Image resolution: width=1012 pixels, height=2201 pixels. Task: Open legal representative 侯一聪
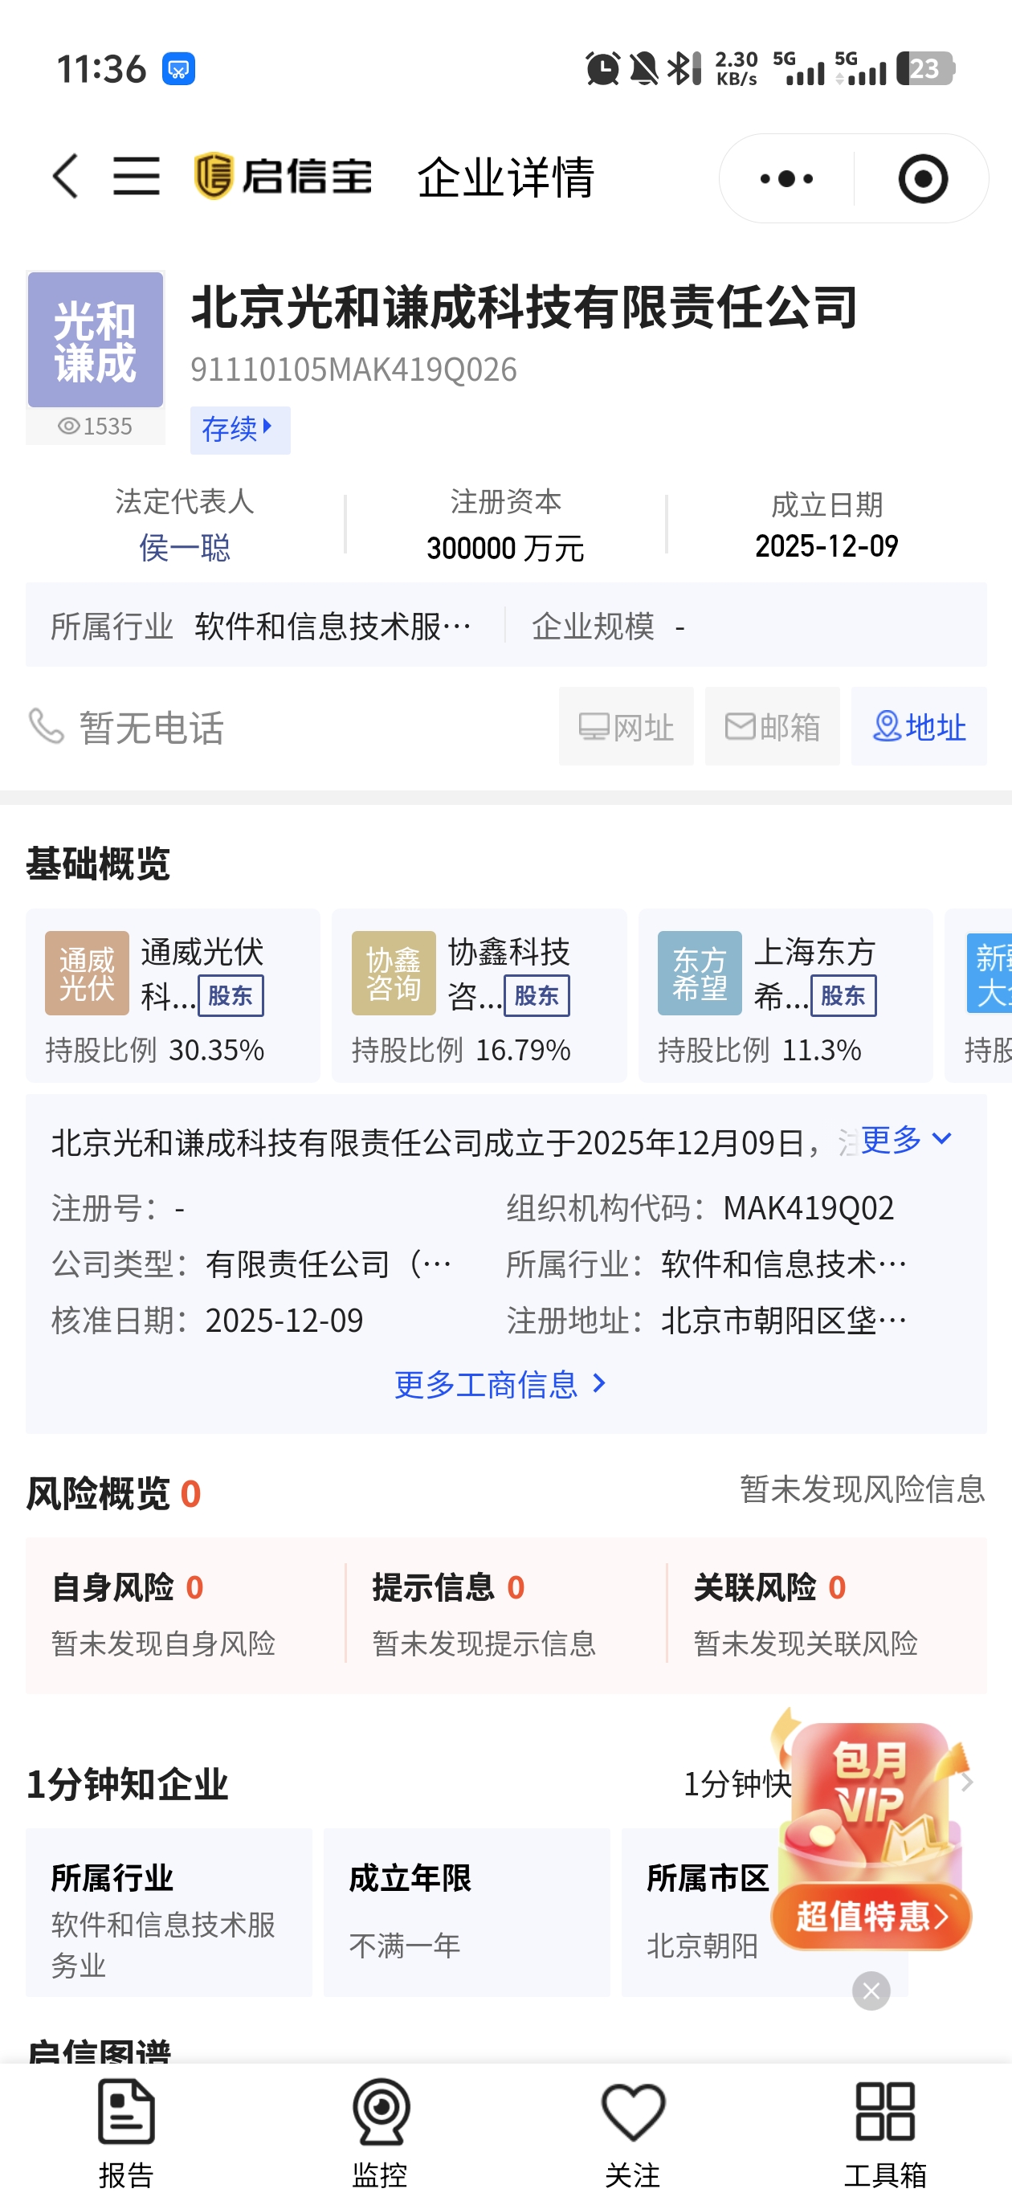[185, 548]
